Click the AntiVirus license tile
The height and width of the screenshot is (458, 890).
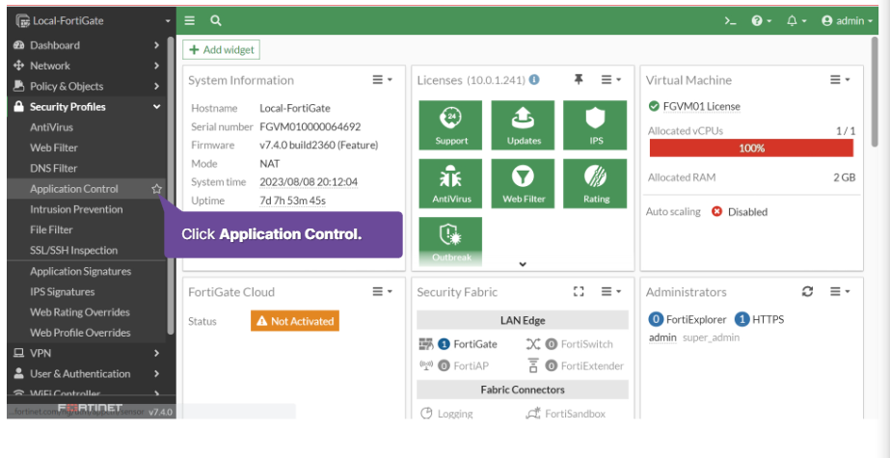[450, 184]
